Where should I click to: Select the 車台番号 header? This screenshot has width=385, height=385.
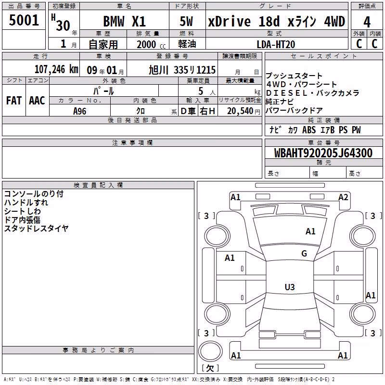pyautogui.click(x=324, y=142)
